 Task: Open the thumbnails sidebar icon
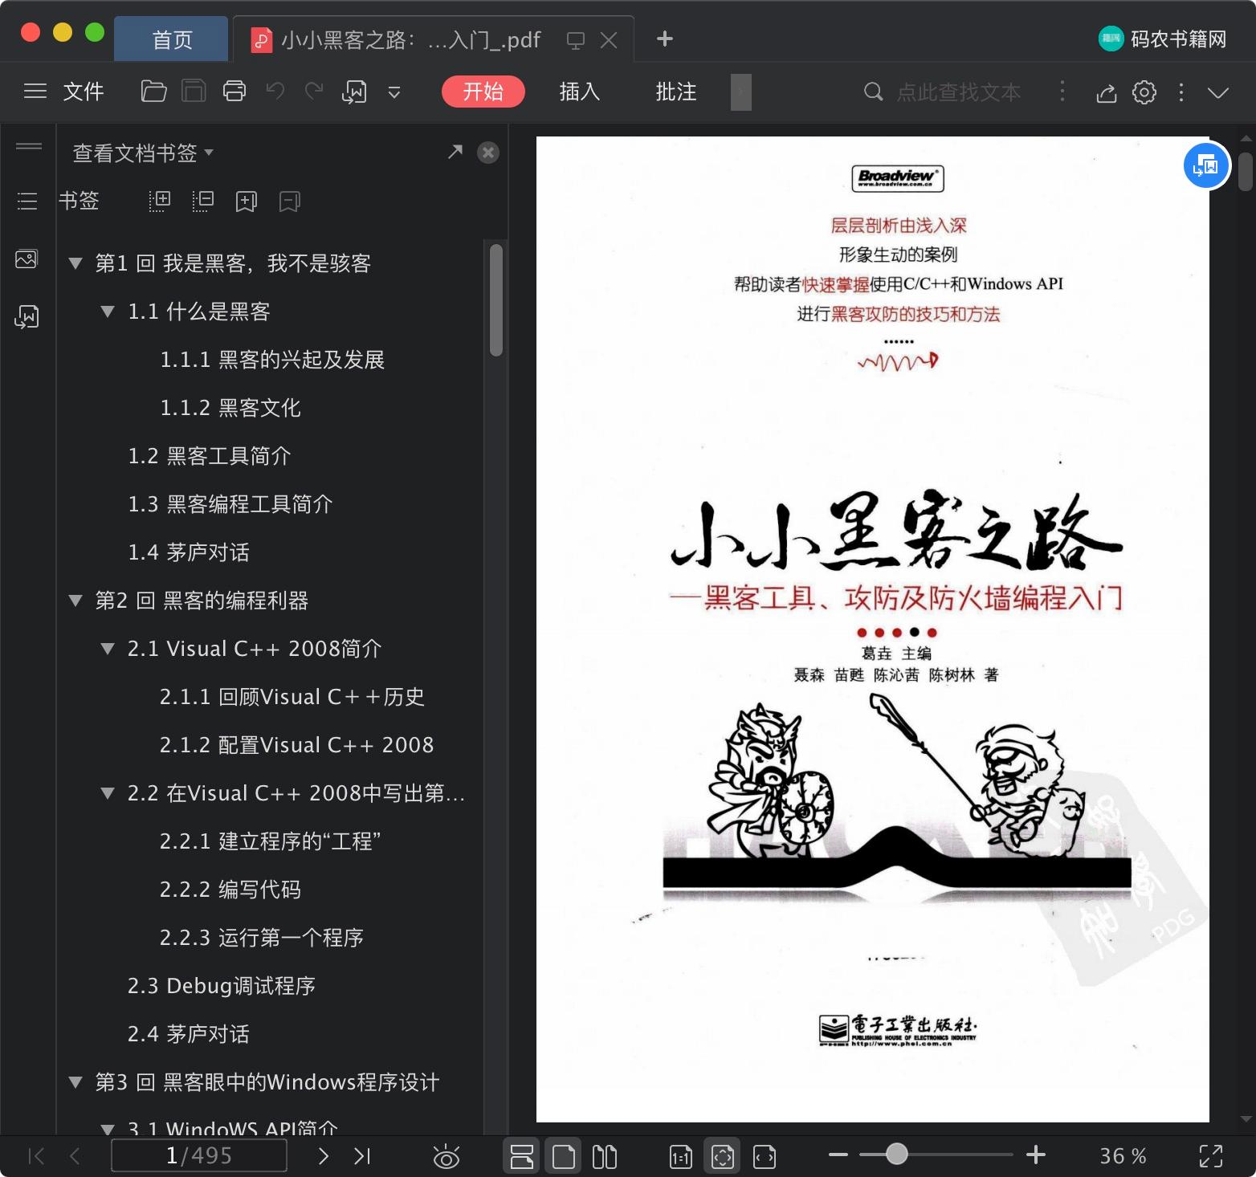tap(27, 259)
